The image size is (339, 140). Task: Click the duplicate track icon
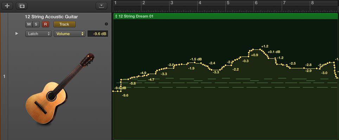click(21, 6)
